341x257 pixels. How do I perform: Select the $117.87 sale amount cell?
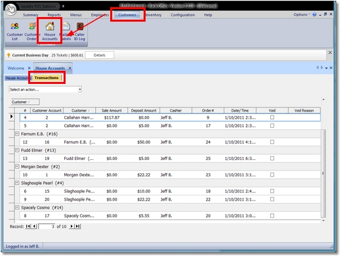(111, 117)
